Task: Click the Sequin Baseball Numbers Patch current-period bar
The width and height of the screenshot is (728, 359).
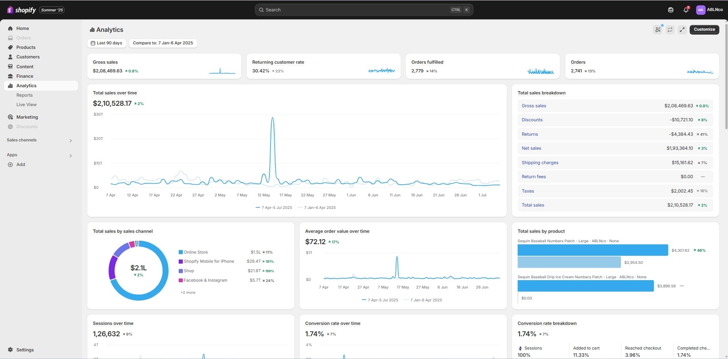Action: click(593, 250)
